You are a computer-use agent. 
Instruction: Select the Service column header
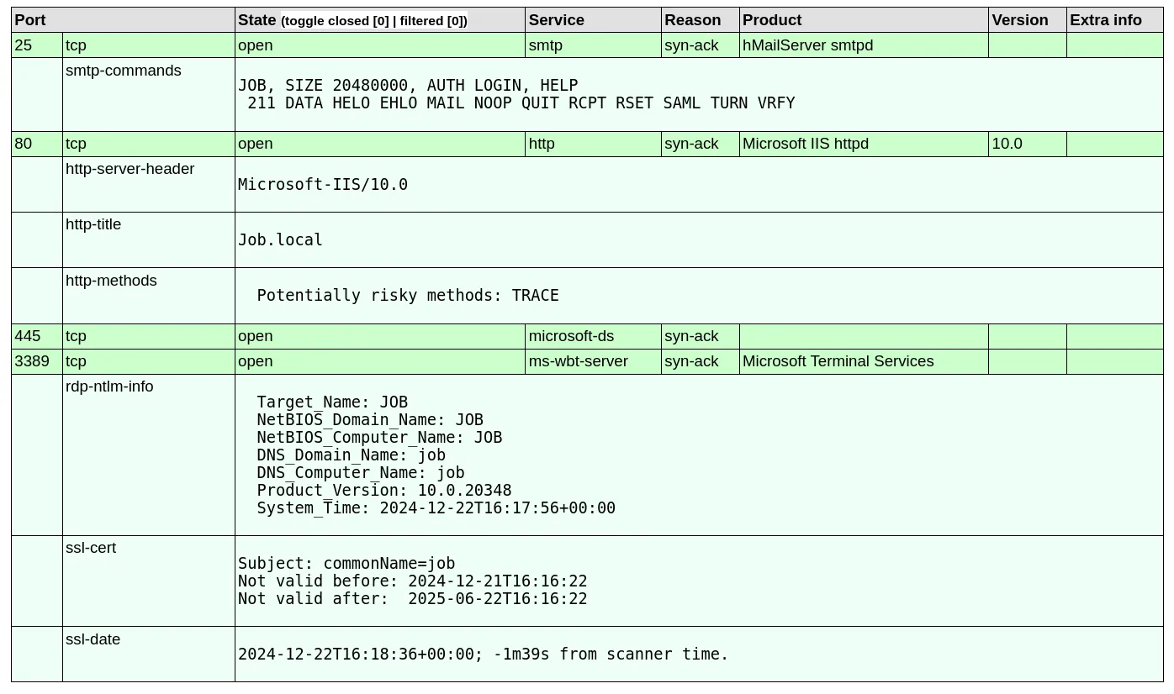pos(593,20)
